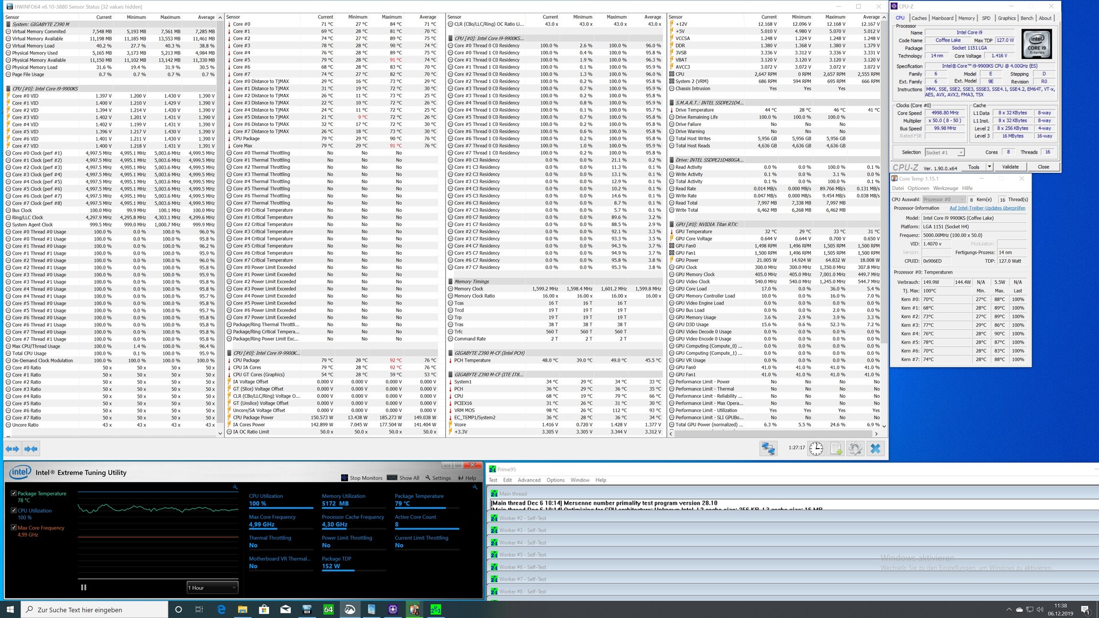Click Stop Monitors in XTU
This screenshot has height=618, width=1099.
[362, 478]
